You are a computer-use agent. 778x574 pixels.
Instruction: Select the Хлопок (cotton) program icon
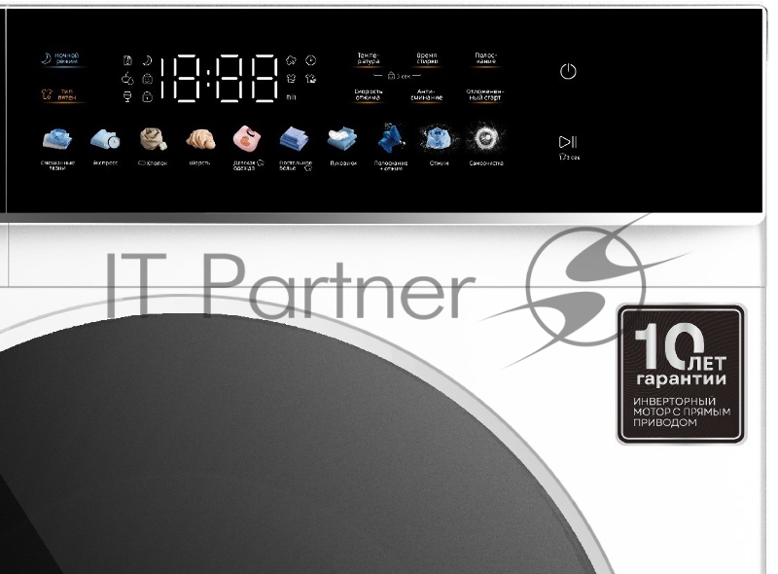(153, 139)
